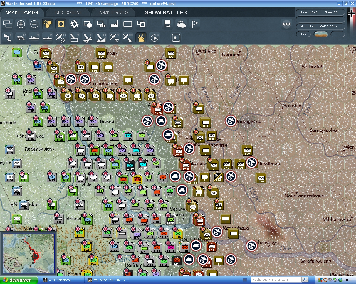The width and height of the screenshot is (356, 284).
Task: Zoom in the map with plus icon
Action: [x=21, y=24]
